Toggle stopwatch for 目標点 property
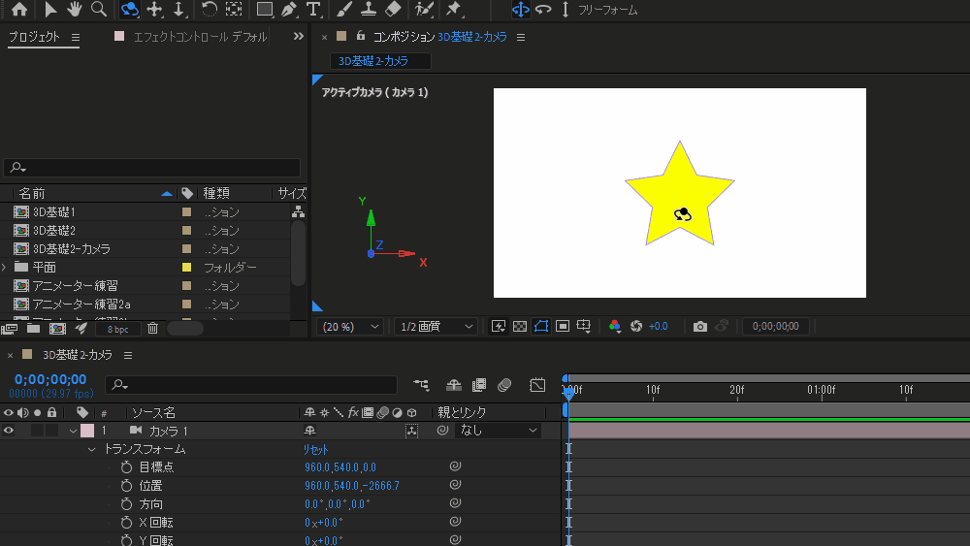This screenshot has width=970, height=546. point(127,467)
